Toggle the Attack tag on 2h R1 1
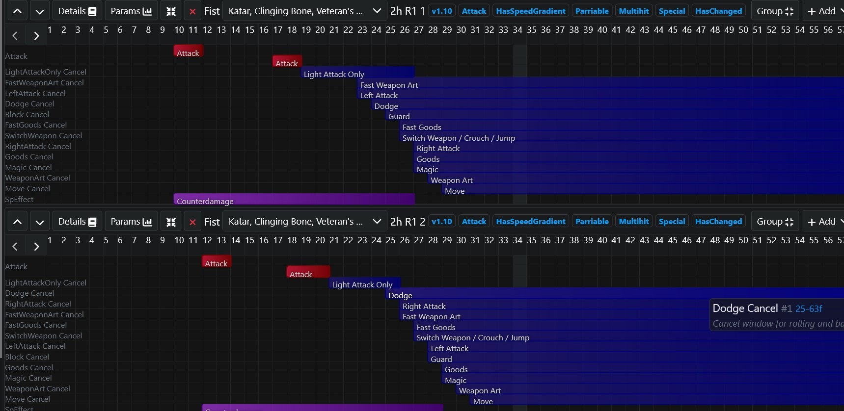This screenshot has height=411, width=844. tap(474, 11)
